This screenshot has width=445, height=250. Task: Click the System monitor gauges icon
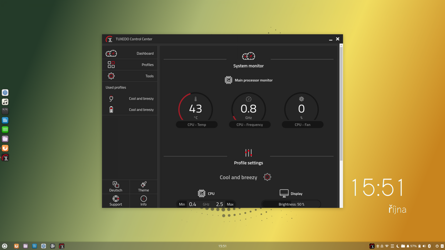249,56
